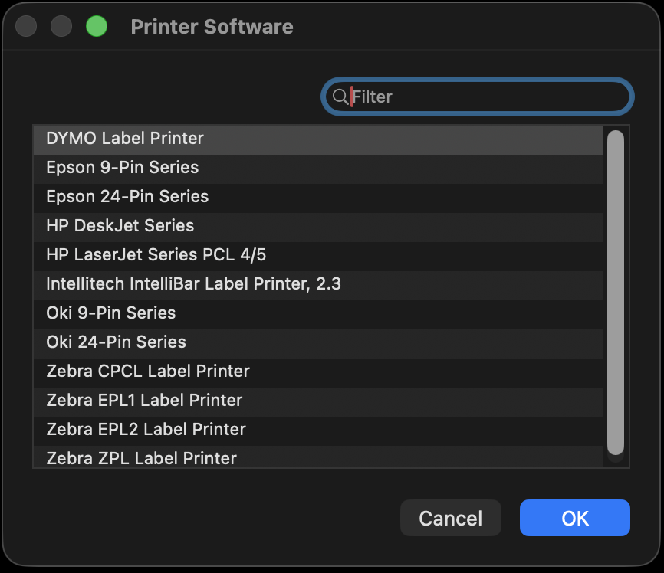Pick HP DeskJet Series from list
This screenshot has width=664, height=573.
(x=120, y=226)
